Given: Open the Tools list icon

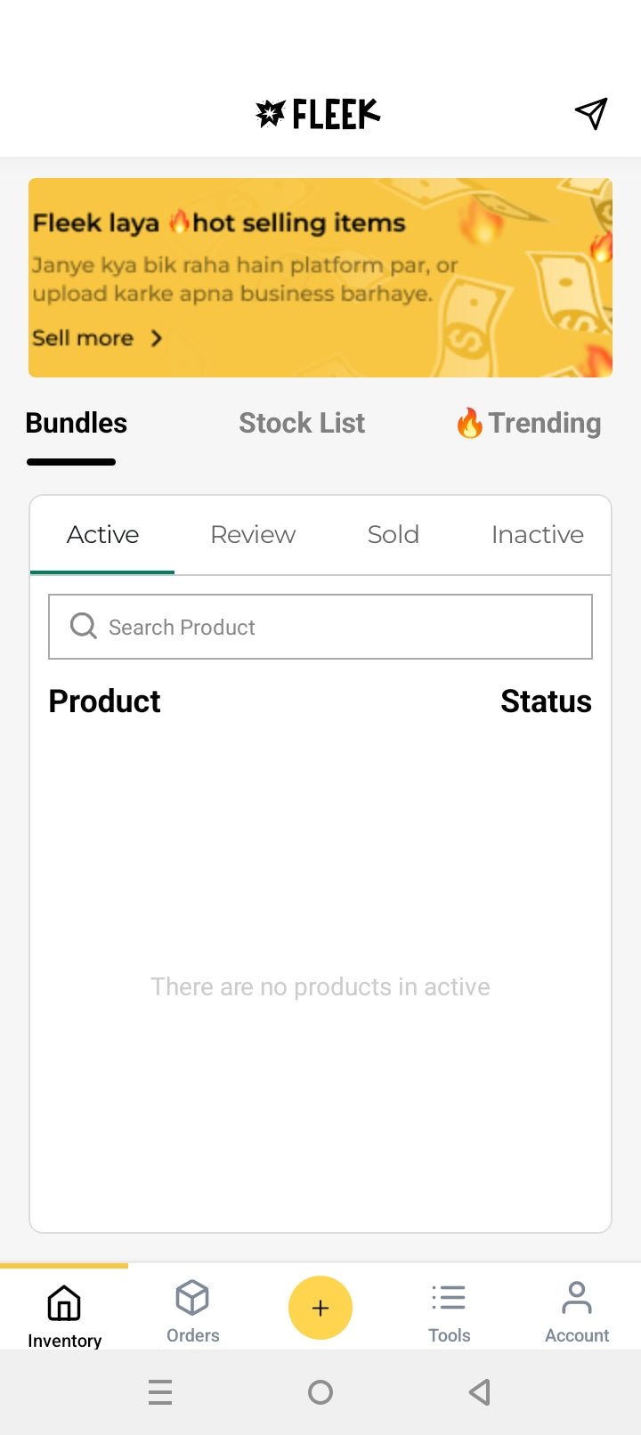Looking at the screenshot, I should (x=449, y=1298).
